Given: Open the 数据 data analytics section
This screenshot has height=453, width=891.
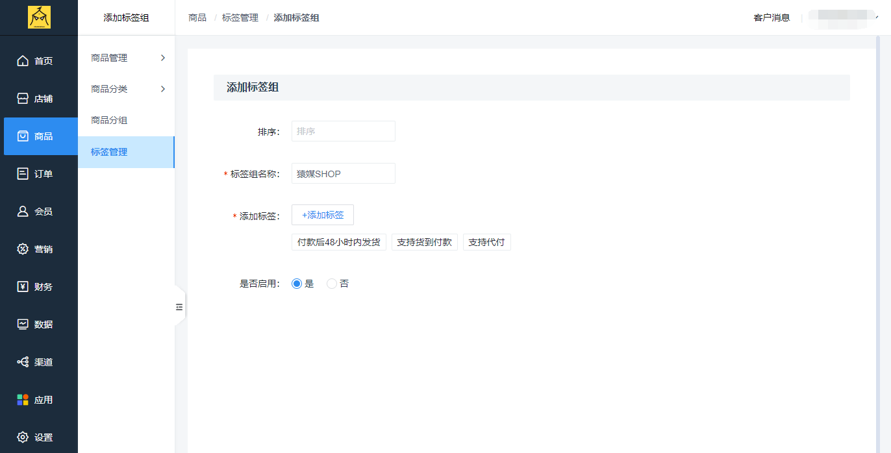Looking at the screenshot, I should click(39, 324).
